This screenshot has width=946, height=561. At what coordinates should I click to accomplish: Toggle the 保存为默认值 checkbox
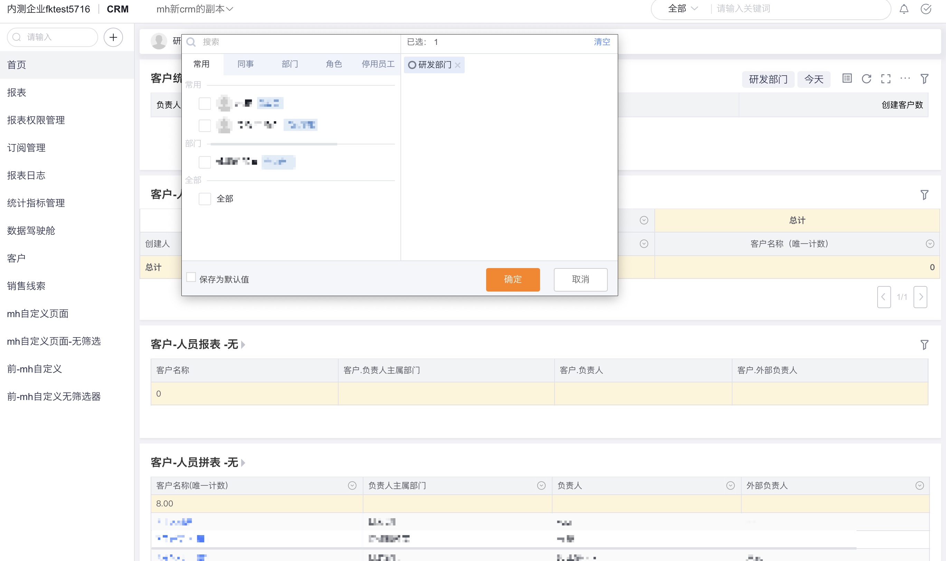191,278
